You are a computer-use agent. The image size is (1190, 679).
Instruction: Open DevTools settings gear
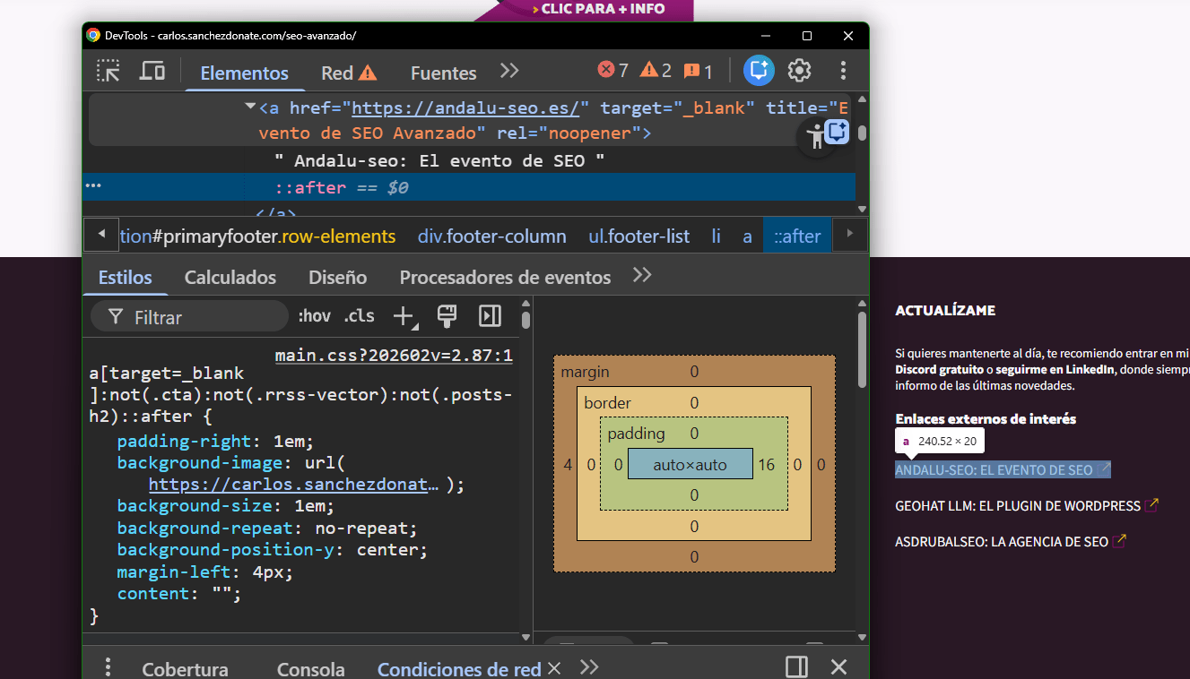click(x=799, y=71)
